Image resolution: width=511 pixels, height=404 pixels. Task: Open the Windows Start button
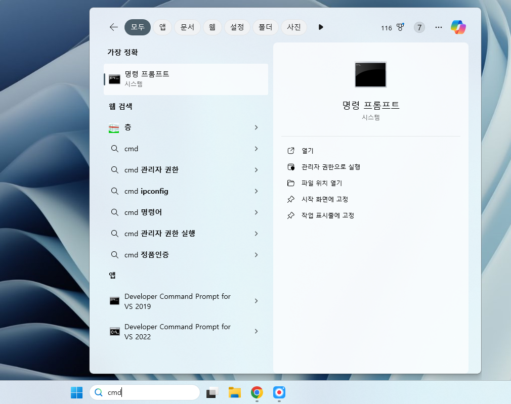pyautogui.click(x=76, y=392)
